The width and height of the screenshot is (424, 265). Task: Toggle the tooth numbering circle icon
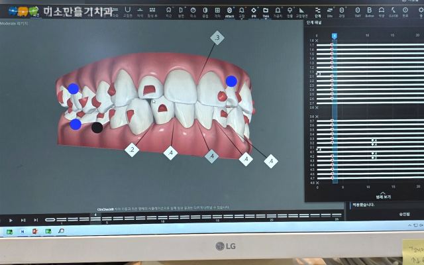coord(405,11)
